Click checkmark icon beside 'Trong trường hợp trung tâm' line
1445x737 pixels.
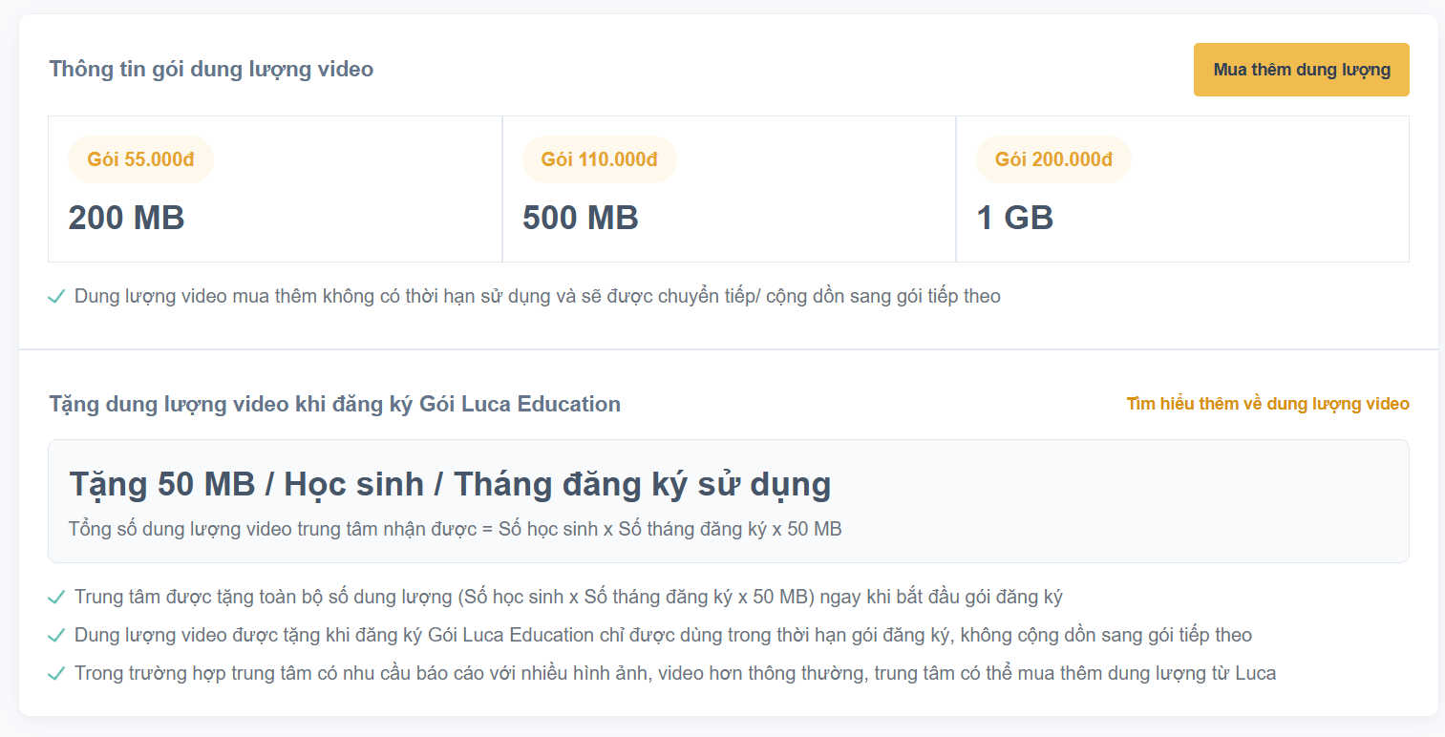56,674
